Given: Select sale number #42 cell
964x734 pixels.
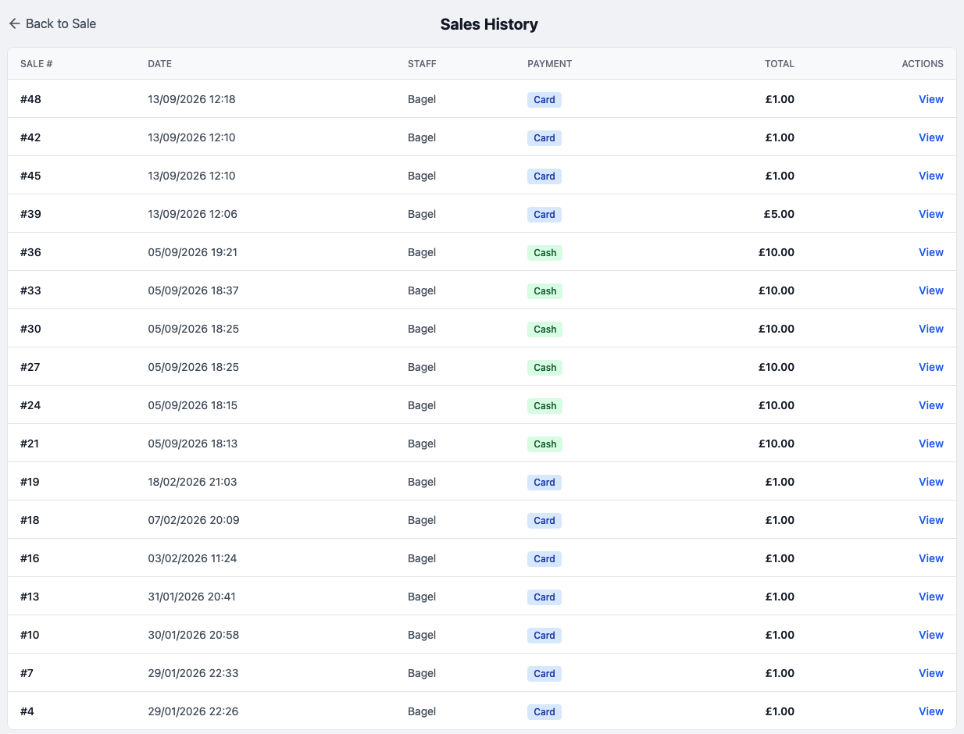Looking at the screenshot, I should click(x=30, y=137).
